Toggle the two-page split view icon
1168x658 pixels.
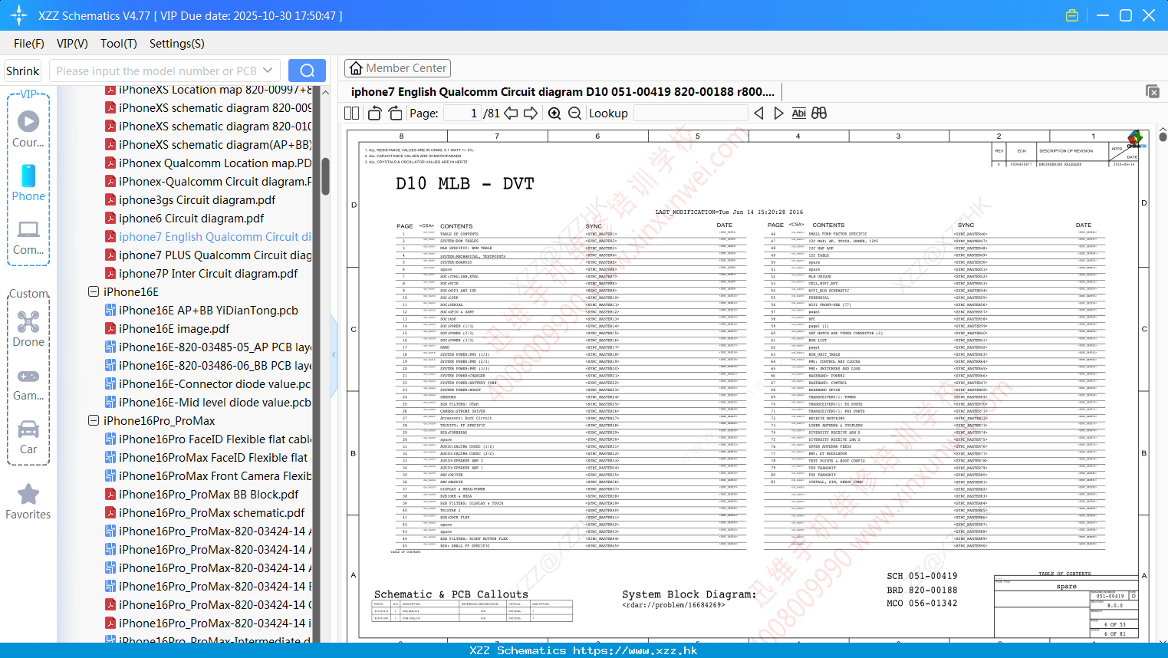point(352,114)
